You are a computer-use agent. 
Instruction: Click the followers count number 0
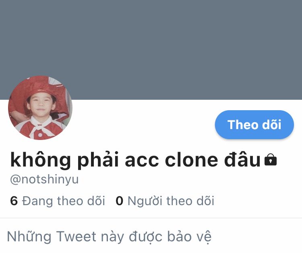click(x=120, y=201)
